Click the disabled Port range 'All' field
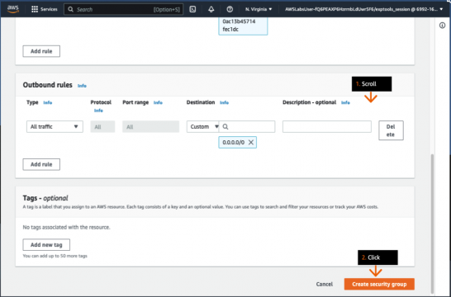This screenshot has width=451, height=297. click(x=150, y=127)
